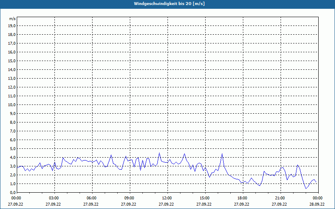Click the "21:00" time label on the x-axis
335x209 pixels.
click(x=281, y=198)
